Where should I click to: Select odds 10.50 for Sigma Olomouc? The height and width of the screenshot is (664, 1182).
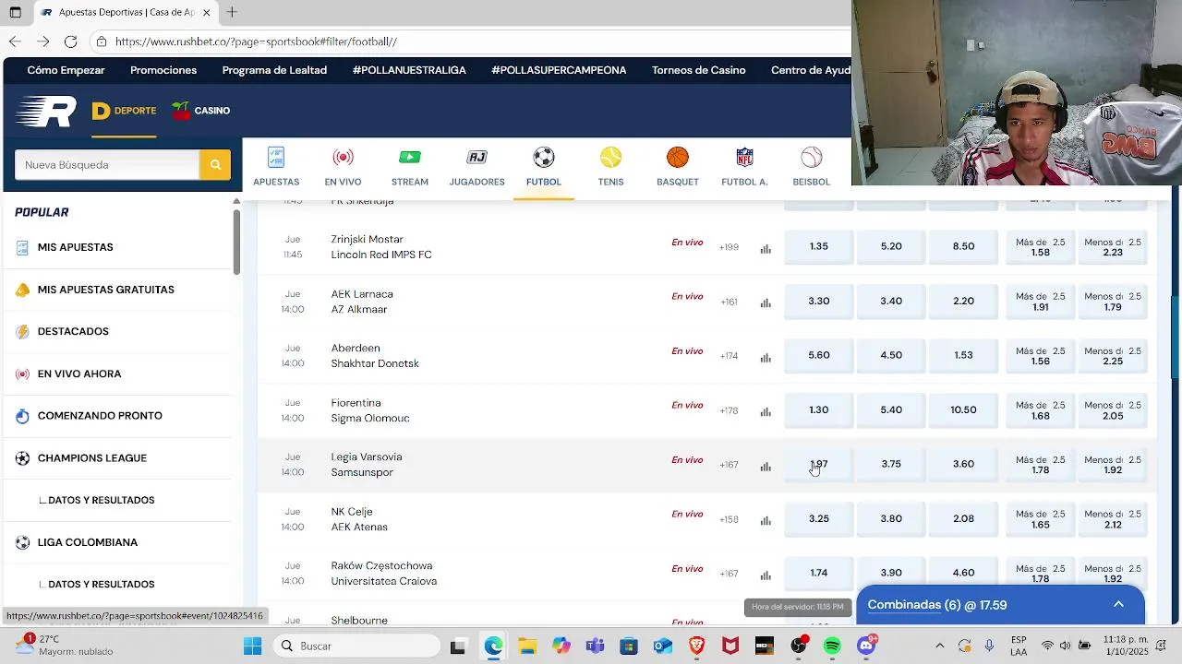pyautogui.click(x=963, y=409)
